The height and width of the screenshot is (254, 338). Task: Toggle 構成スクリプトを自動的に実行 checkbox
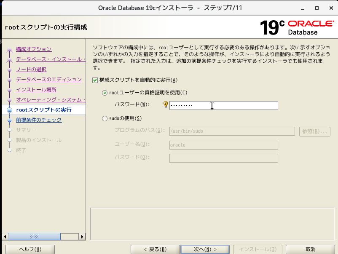(x=95, y=80)
